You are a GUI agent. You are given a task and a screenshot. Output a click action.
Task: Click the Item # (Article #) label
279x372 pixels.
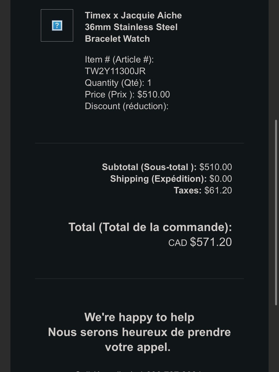(119, 59)
